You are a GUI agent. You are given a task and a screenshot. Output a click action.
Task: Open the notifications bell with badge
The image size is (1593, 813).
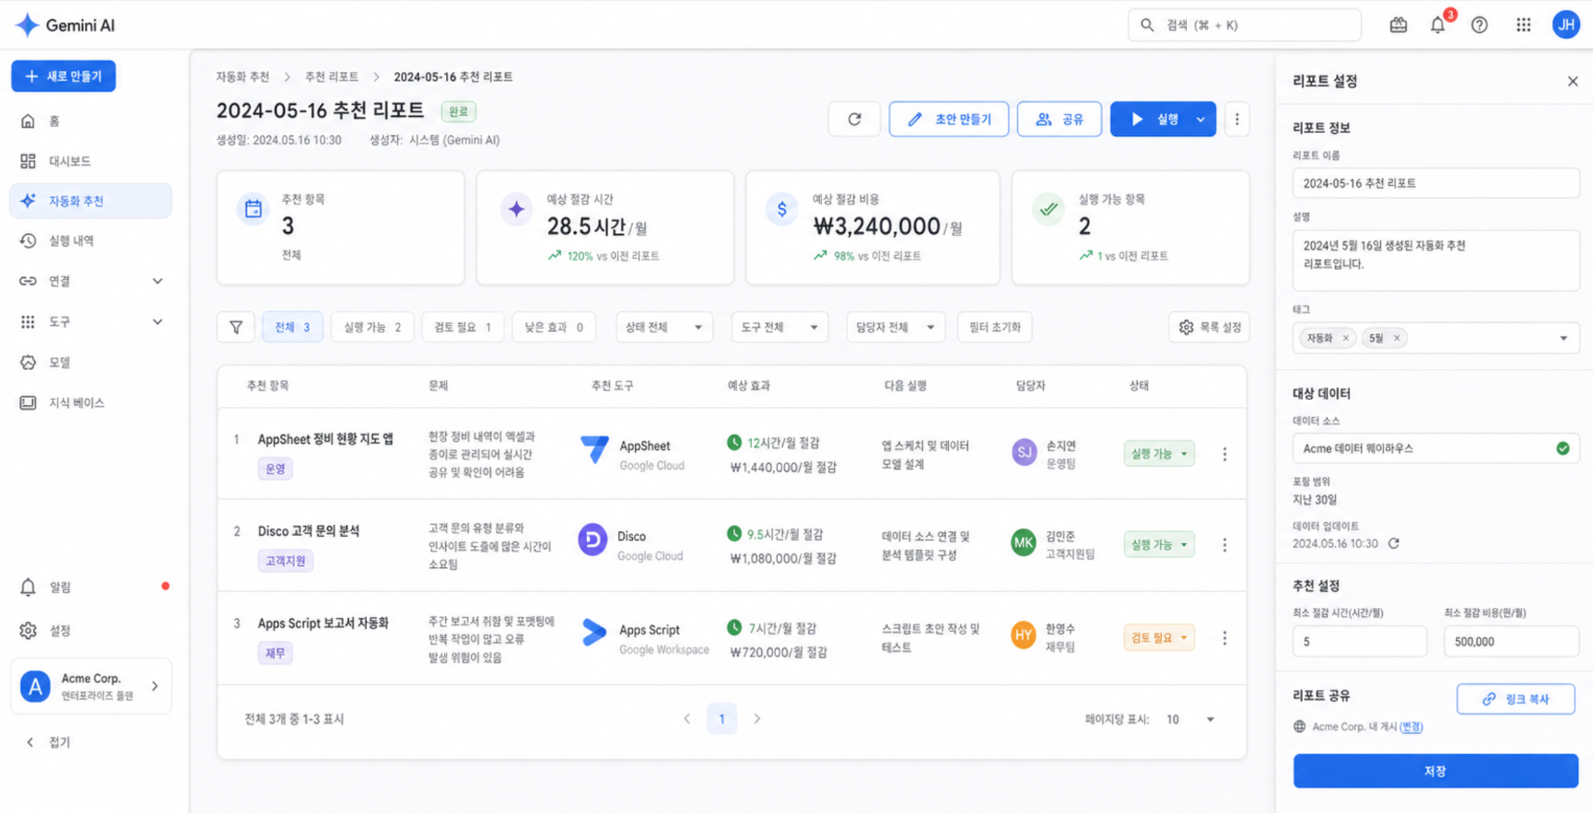coord(1438,25)
